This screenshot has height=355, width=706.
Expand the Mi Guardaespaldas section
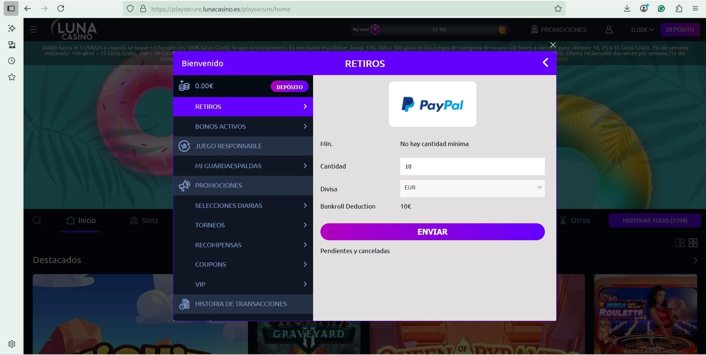[x=243, y=166]
